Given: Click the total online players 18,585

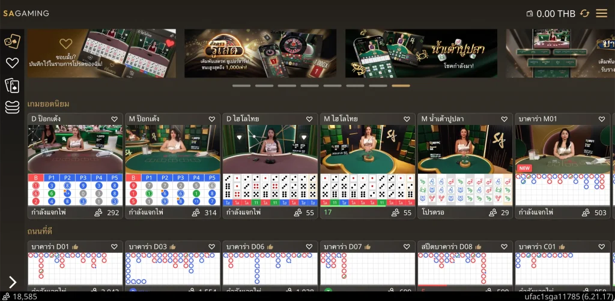Looking at the screenshot, I should click(20, 296).
